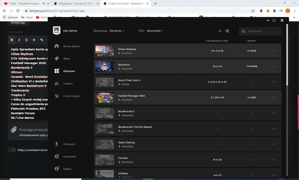The height and width of the screenshot is (180, 299).
Task: Open Pobierane downloads icon
Action: pyautogui.click(x=57, y=144)
